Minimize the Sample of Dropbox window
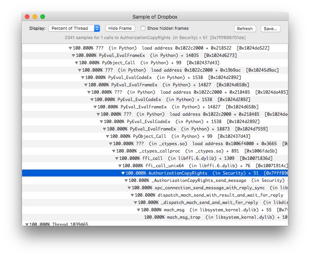310x257 pixels. [x=35, y=17]
